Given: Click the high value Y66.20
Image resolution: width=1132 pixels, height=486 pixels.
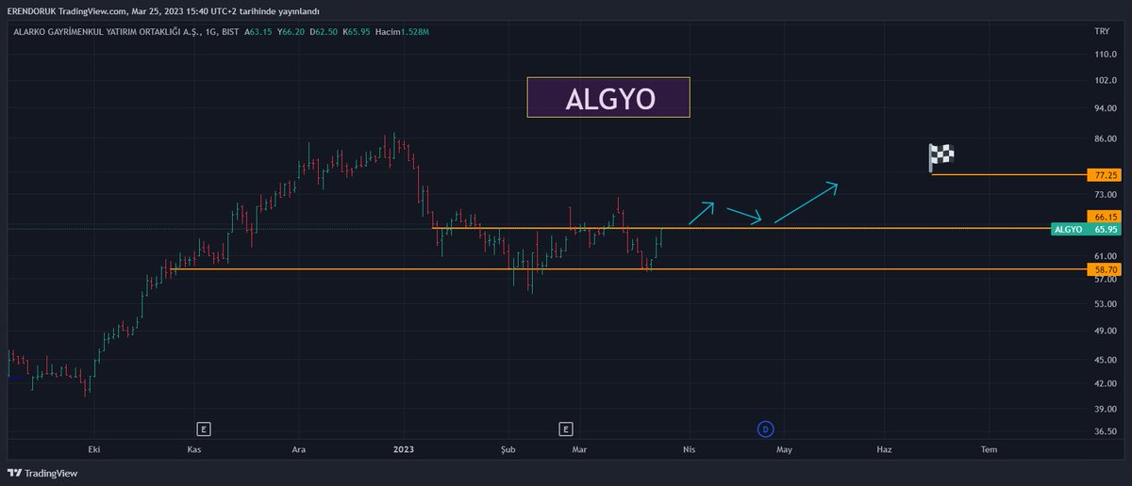Looking at the screenshot, I should (x=292, y=32).
